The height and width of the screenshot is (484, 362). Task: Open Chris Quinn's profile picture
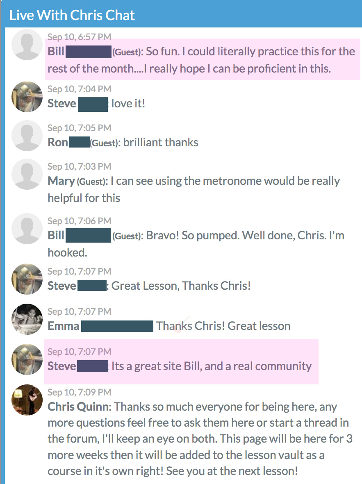27,400
